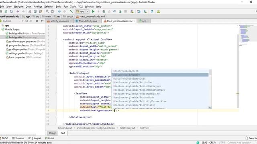Screen dimensions: 257x144
Task: Navigate Back with the blue arrow
Action: coord(59,12)
